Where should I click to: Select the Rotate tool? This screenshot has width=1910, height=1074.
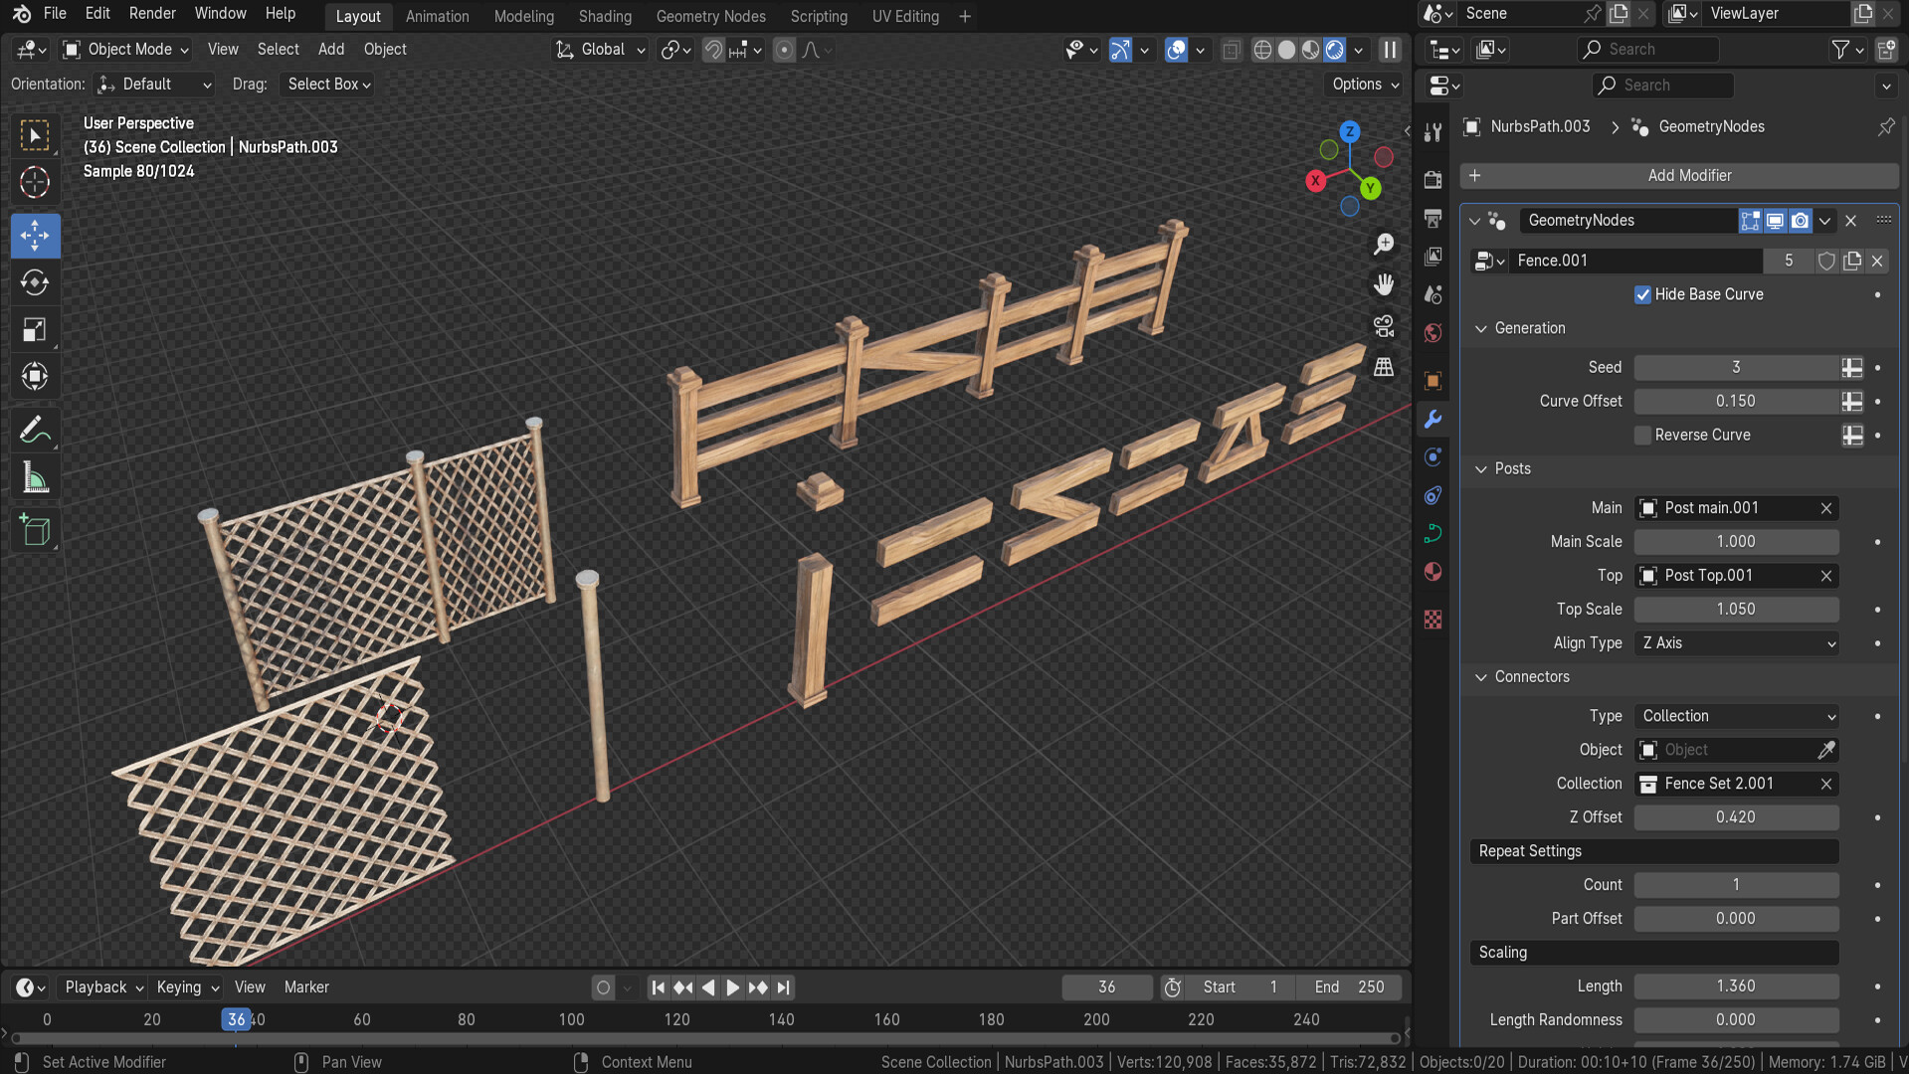tap(35, 282)
